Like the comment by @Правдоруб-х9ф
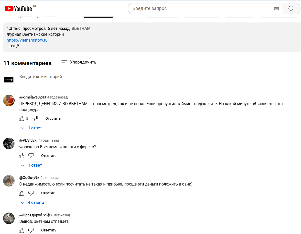The image size is (301, 234). pyautogui.click(x=21, y=230)
